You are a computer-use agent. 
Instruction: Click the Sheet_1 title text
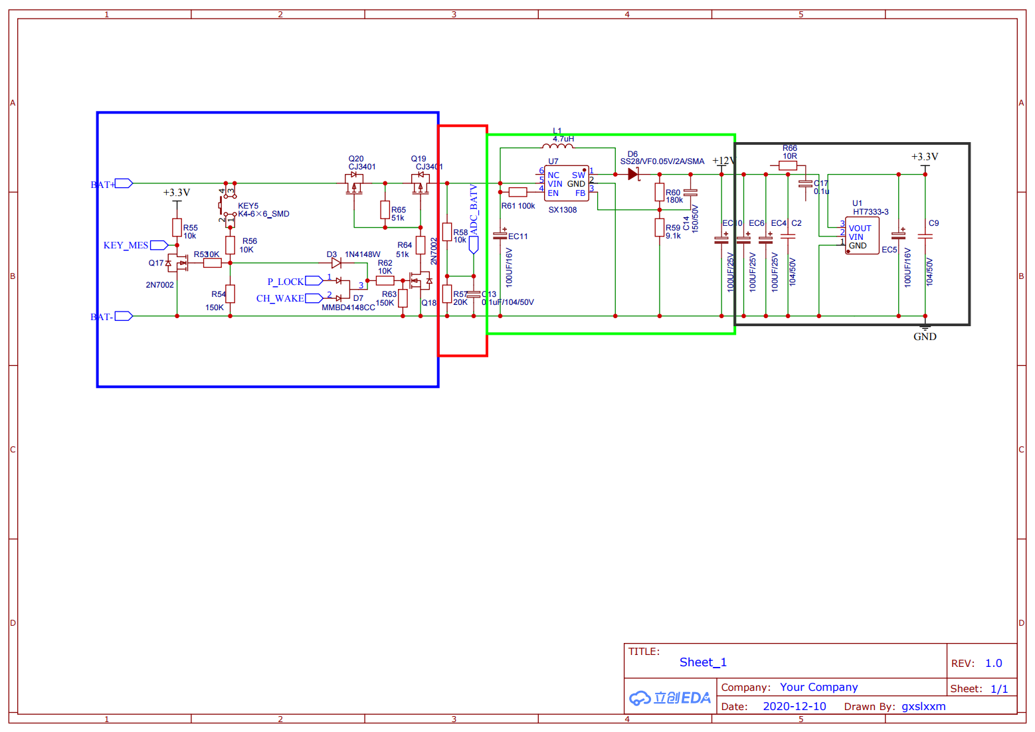(x=703, y=662)
